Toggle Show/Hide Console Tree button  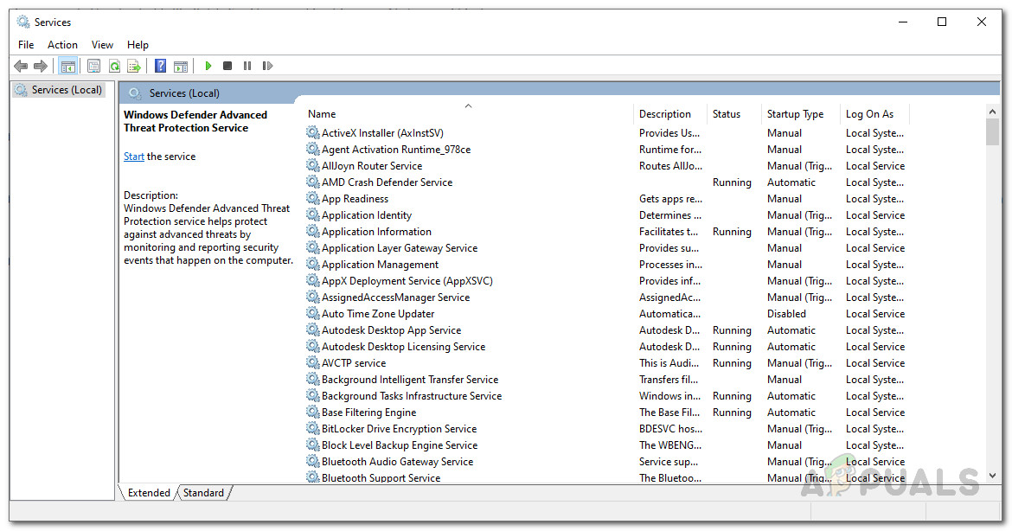[67, 66]
